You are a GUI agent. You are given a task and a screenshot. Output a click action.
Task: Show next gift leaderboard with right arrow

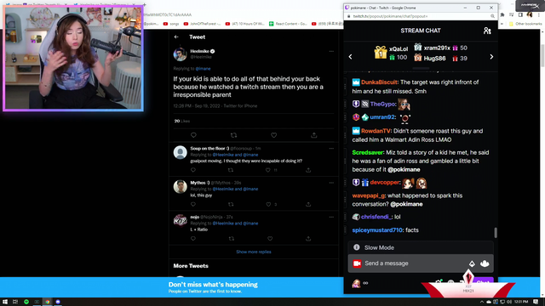491,57
